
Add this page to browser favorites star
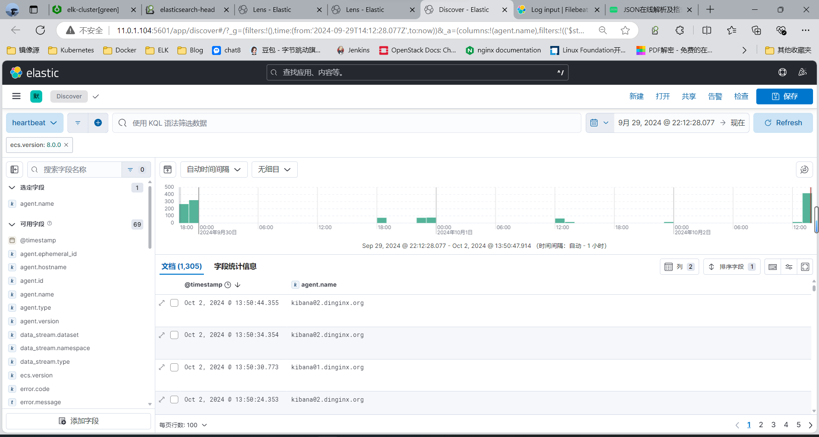(x=625, y=30)
